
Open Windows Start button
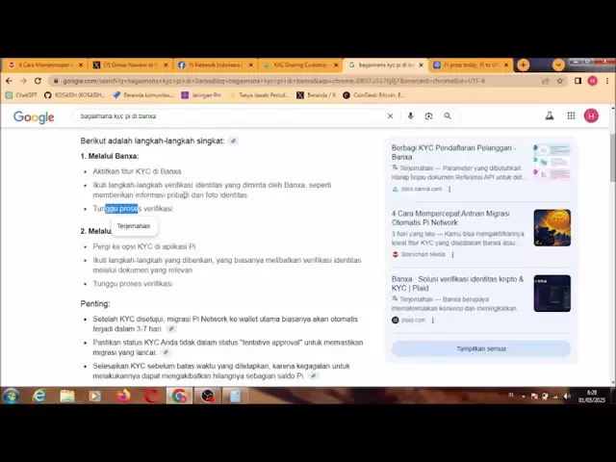[11, 396]
